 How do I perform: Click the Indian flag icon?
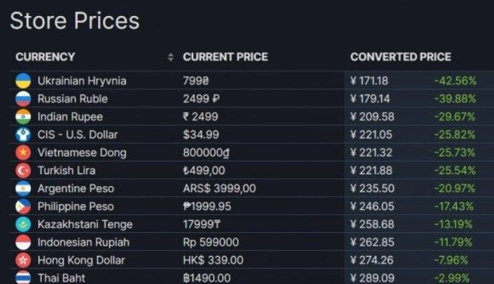(x=23, y=117)
